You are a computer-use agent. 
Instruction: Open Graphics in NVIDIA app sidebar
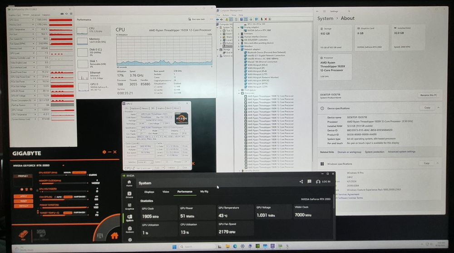[x=129, y=207]
